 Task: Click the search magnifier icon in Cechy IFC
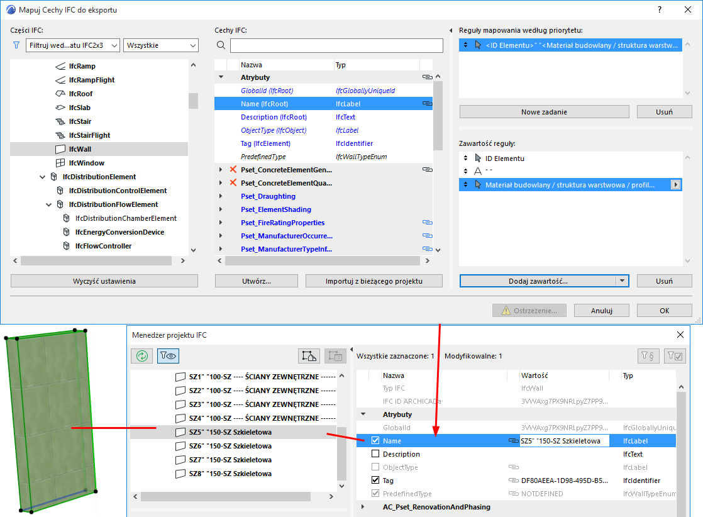click(x=221, y=45)
